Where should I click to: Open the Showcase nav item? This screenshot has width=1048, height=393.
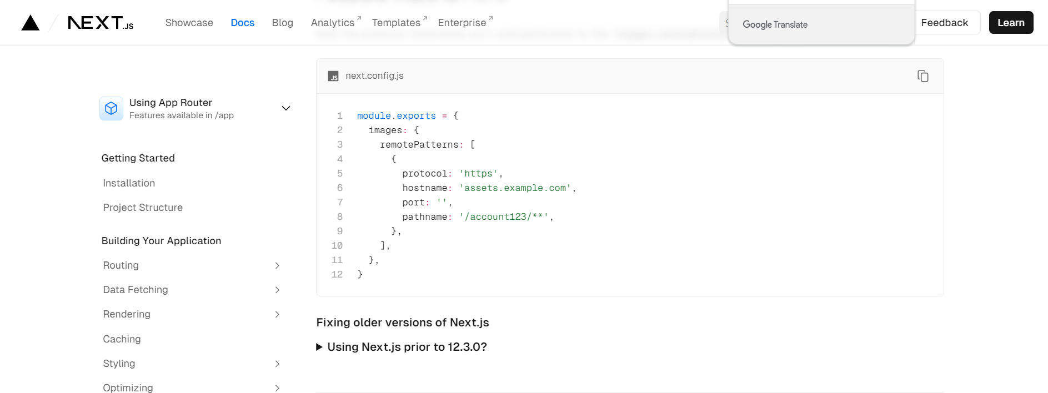(189, 23)
